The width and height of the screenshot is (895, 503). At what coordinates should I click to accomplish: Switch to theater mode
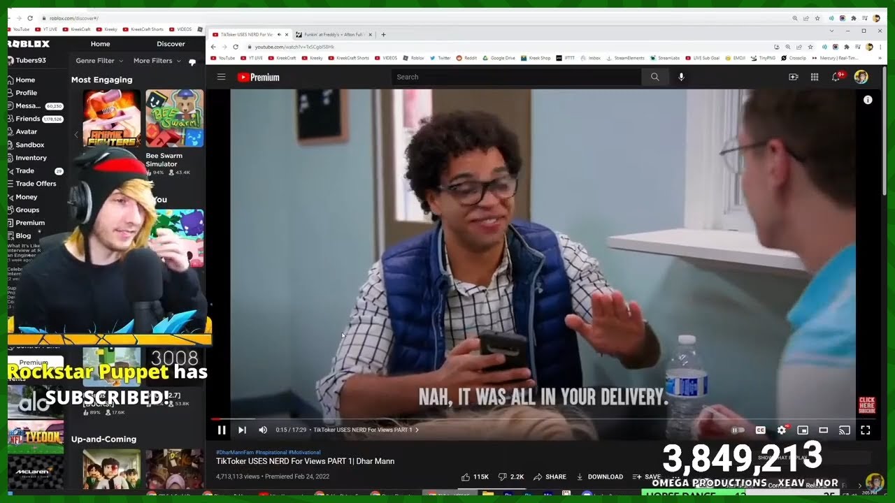[x=824, y=430]
